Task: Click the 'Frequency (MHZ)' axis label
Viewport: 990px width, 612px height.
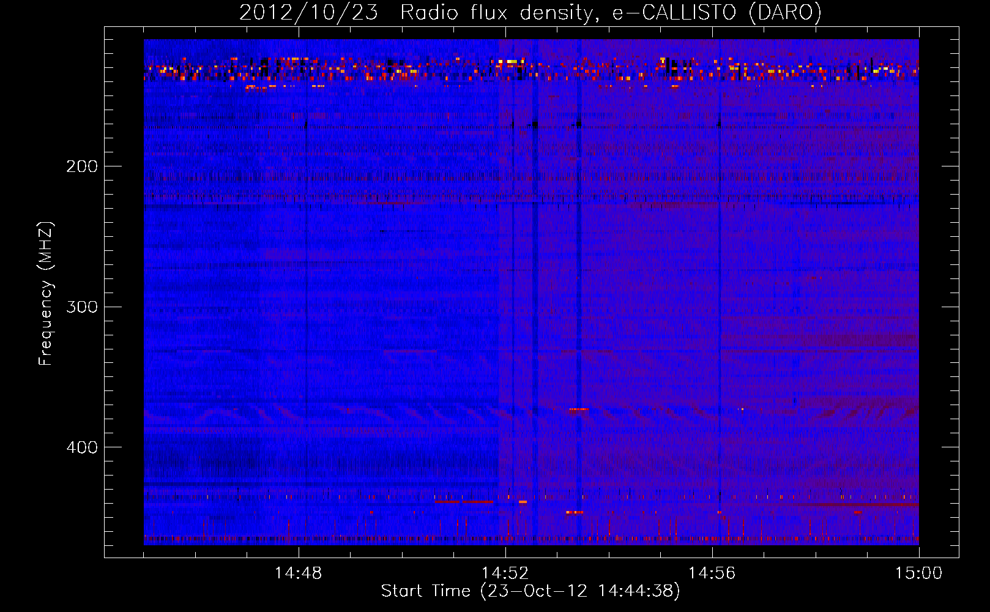Action: click(x=46, y=294)
